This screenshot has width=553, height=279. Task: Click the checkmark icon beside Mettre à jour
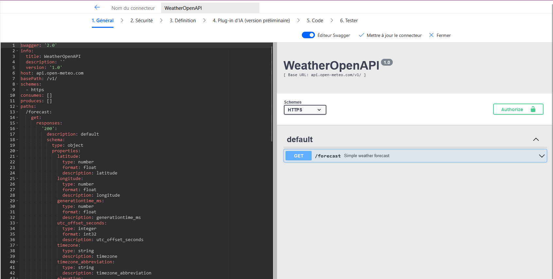click(x=361, y=35)
